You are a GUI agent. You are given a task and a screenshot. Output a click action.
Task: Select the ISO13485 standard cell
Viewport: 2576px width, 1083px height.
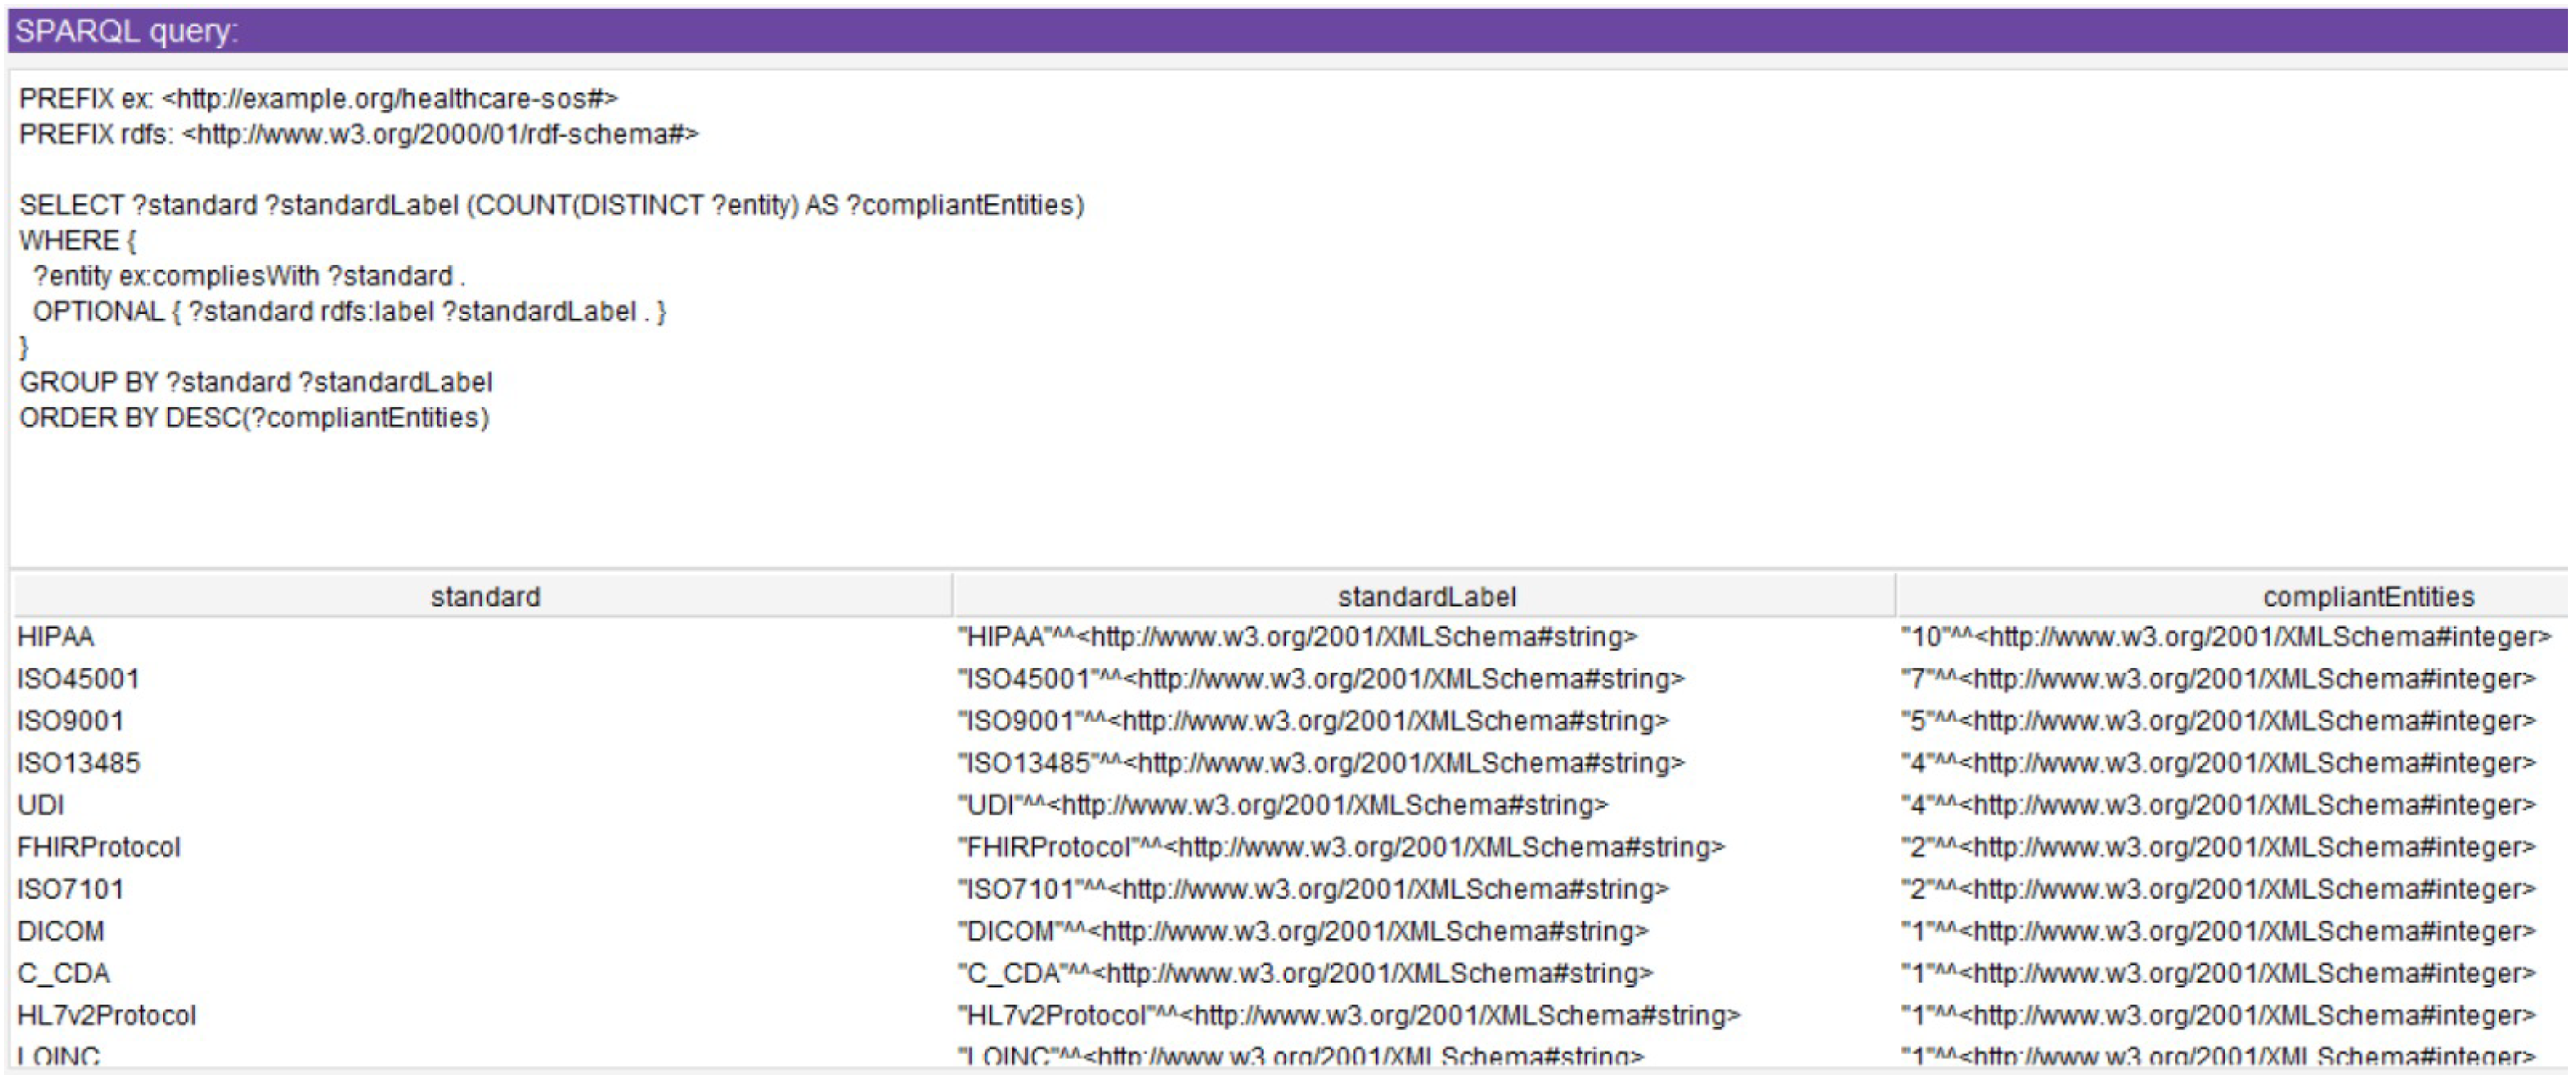tap(78, 763)
